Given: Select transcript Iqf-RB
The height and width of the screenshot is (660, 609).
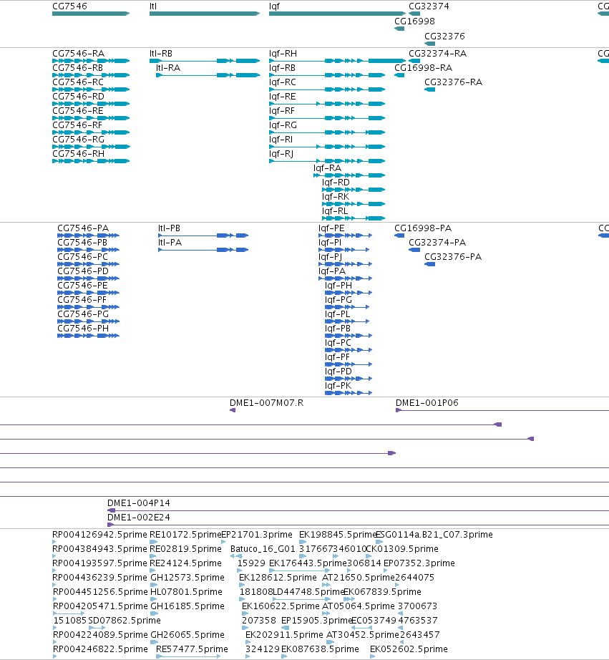Looking at the screenshot, I should click(x=327, y=75).
